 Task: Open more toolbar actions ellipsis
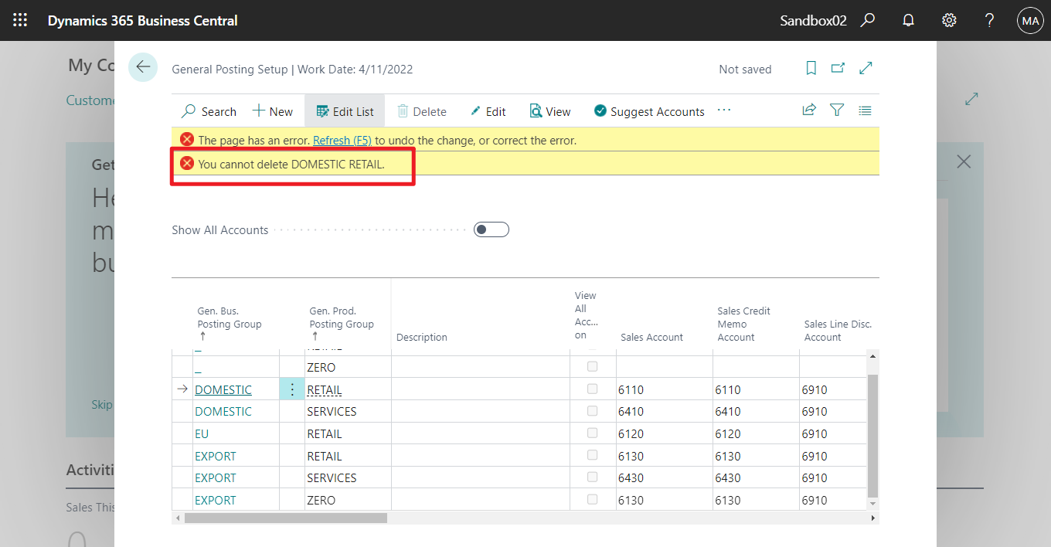(x=724, y=110)
